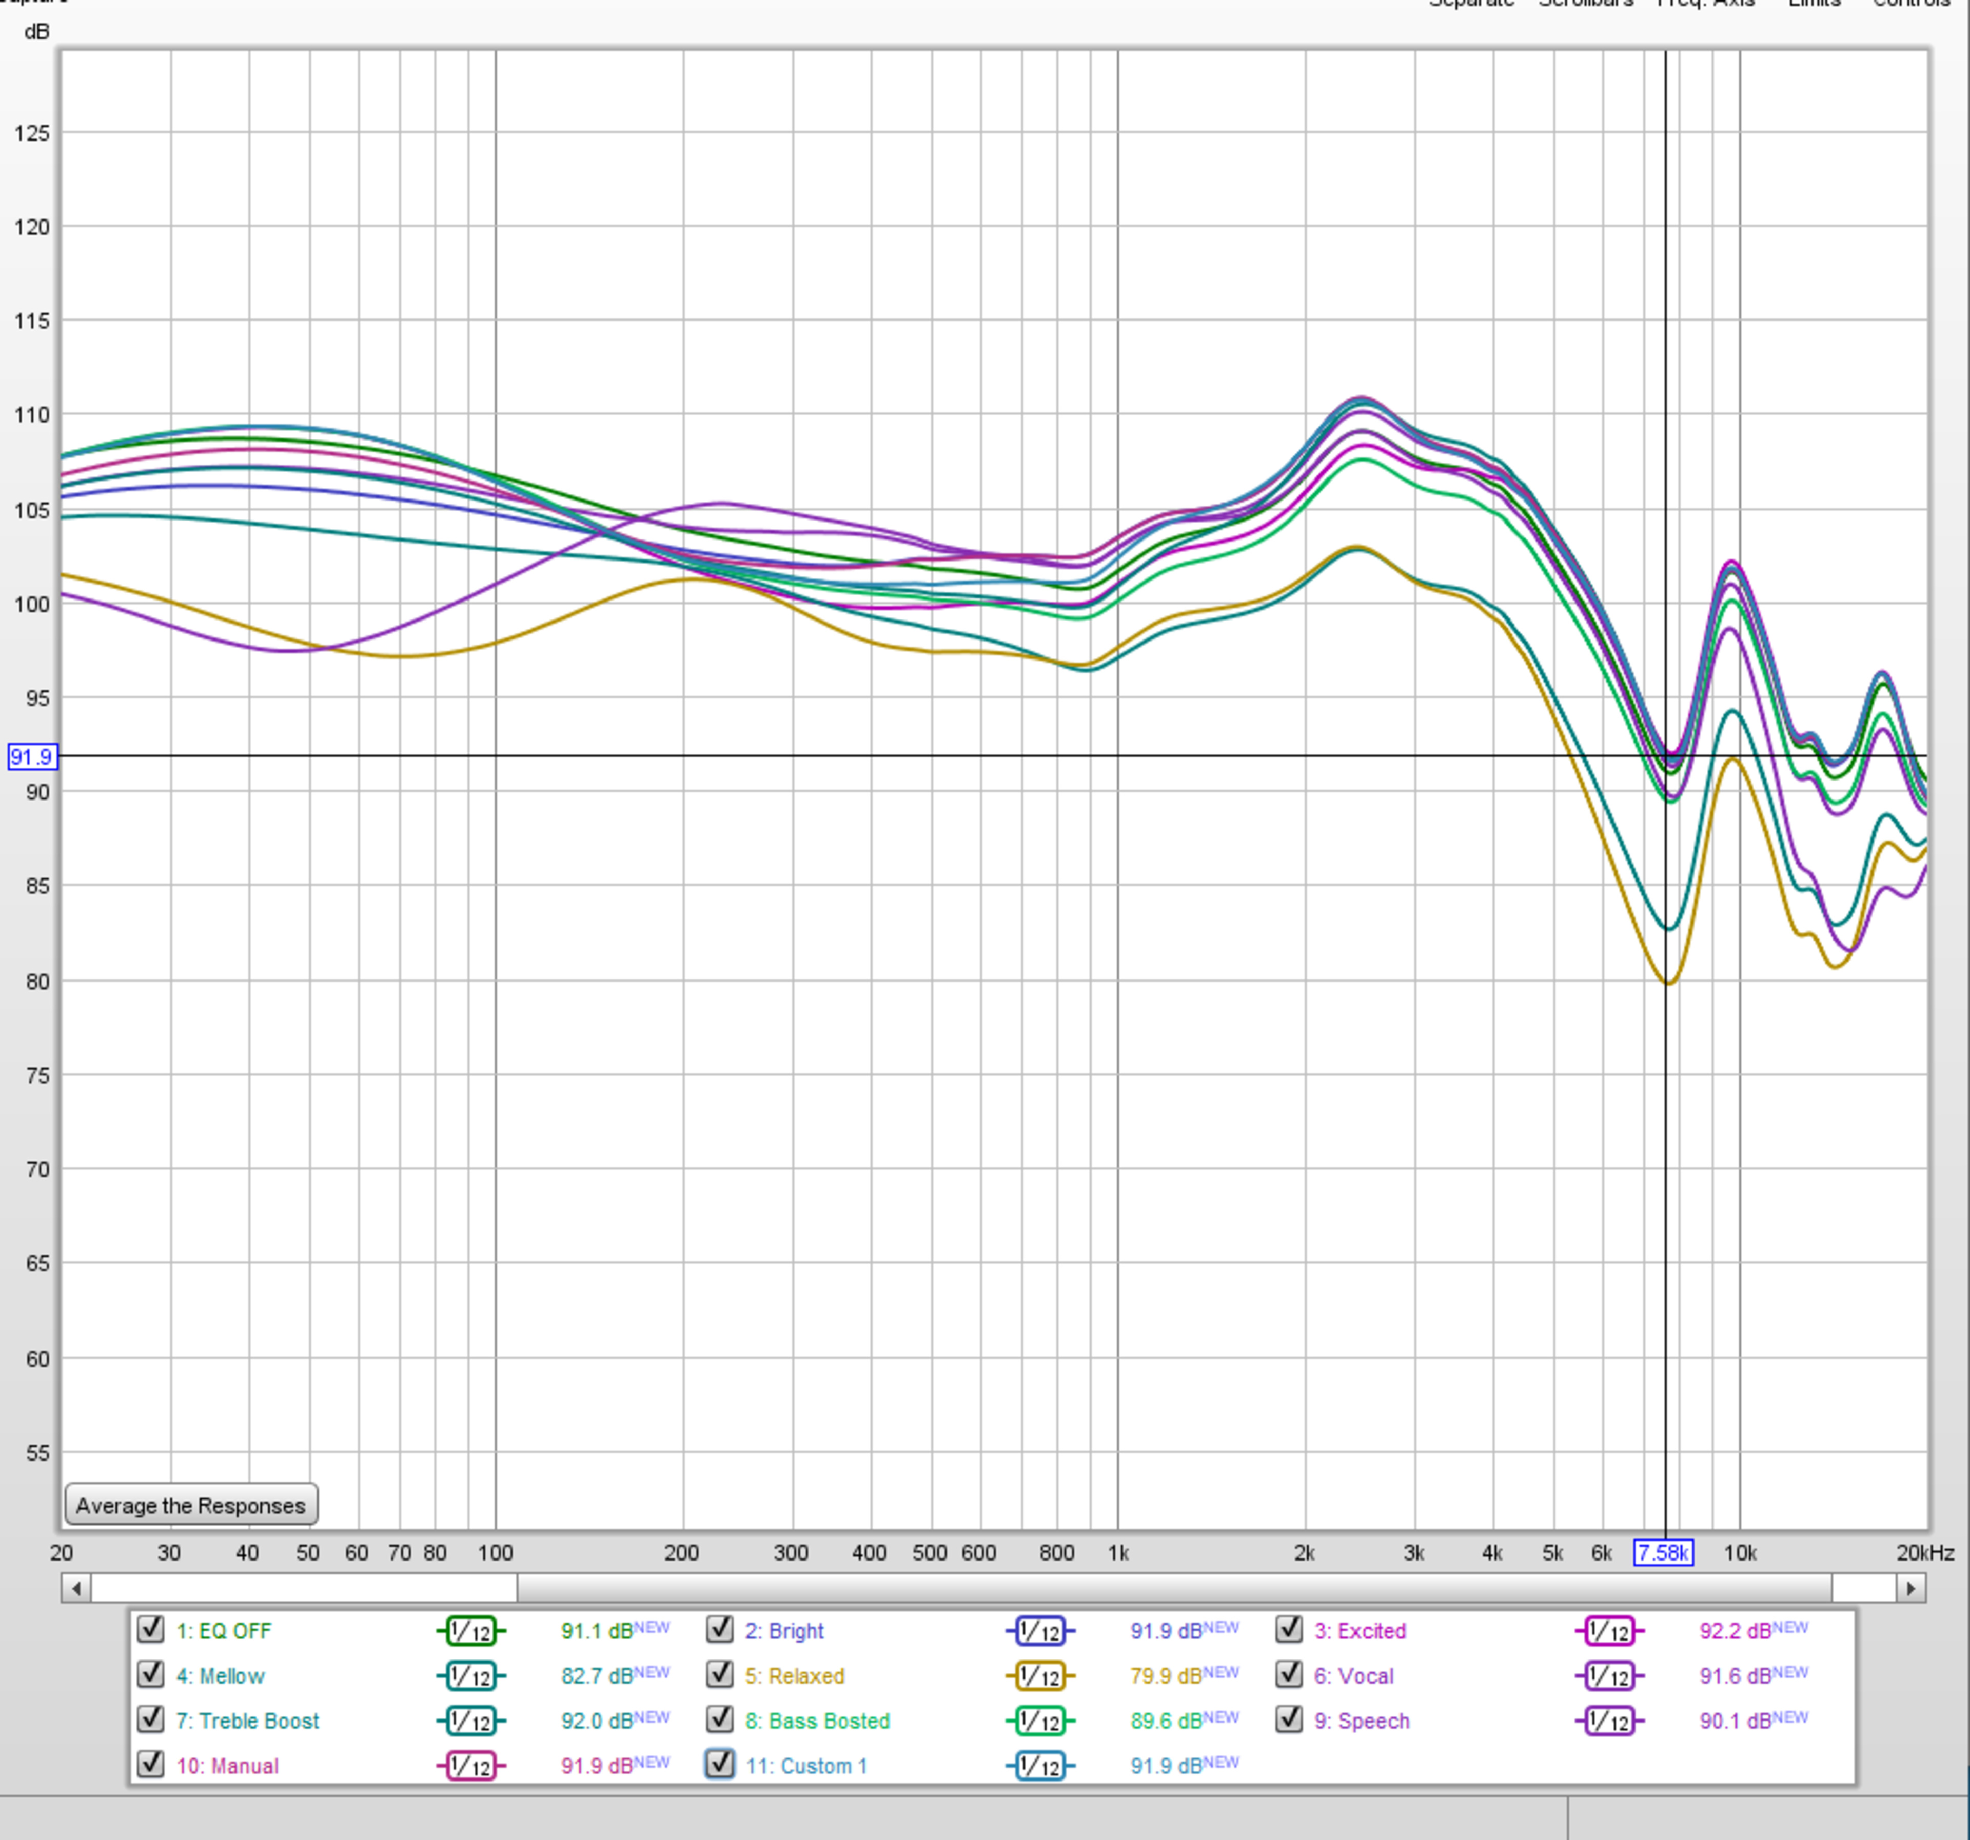
Task: Uncheck the 1: EQ OFF checkbox
Action: click(x=151, y=1629)
